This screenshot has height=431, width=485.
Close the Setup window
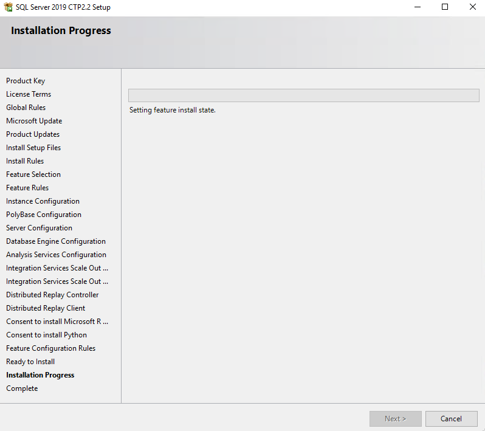tap(472, 7)
